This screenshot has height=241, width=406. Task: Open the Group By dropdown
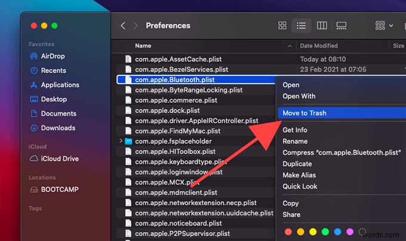coord(385,25)
